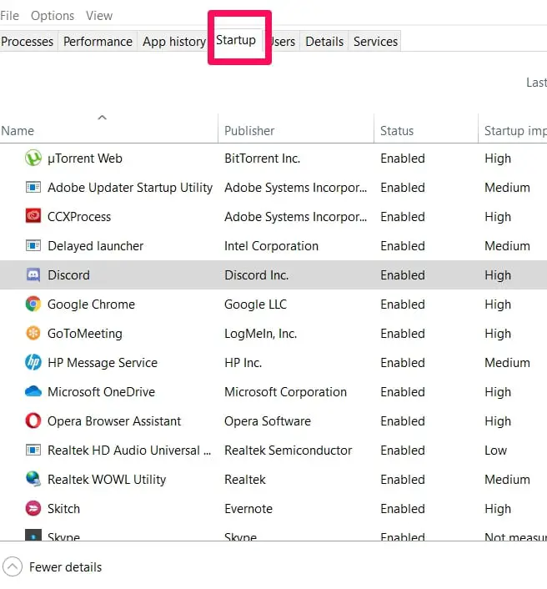The image size is (547, 589).
Task: Click the GoToMeeting orange flower icon
Action: (33, 333)
